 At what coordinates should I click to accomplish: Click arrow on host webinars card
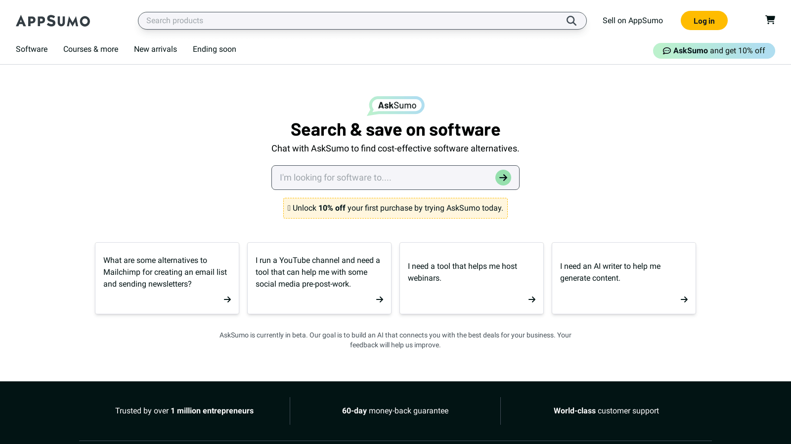tap(532, 299)
